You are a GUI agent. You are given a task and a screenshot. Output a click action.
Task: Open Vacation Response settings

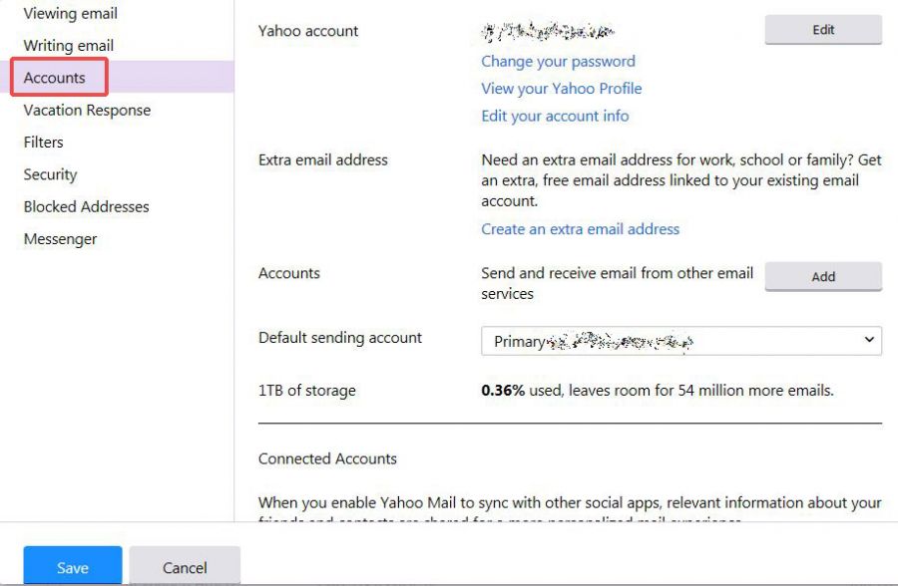87,110
